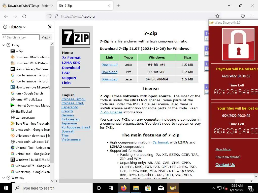Image resolution: width=258 pixels, height=193 pixels.
Task: Reload the current page
Action: (24, 16)
